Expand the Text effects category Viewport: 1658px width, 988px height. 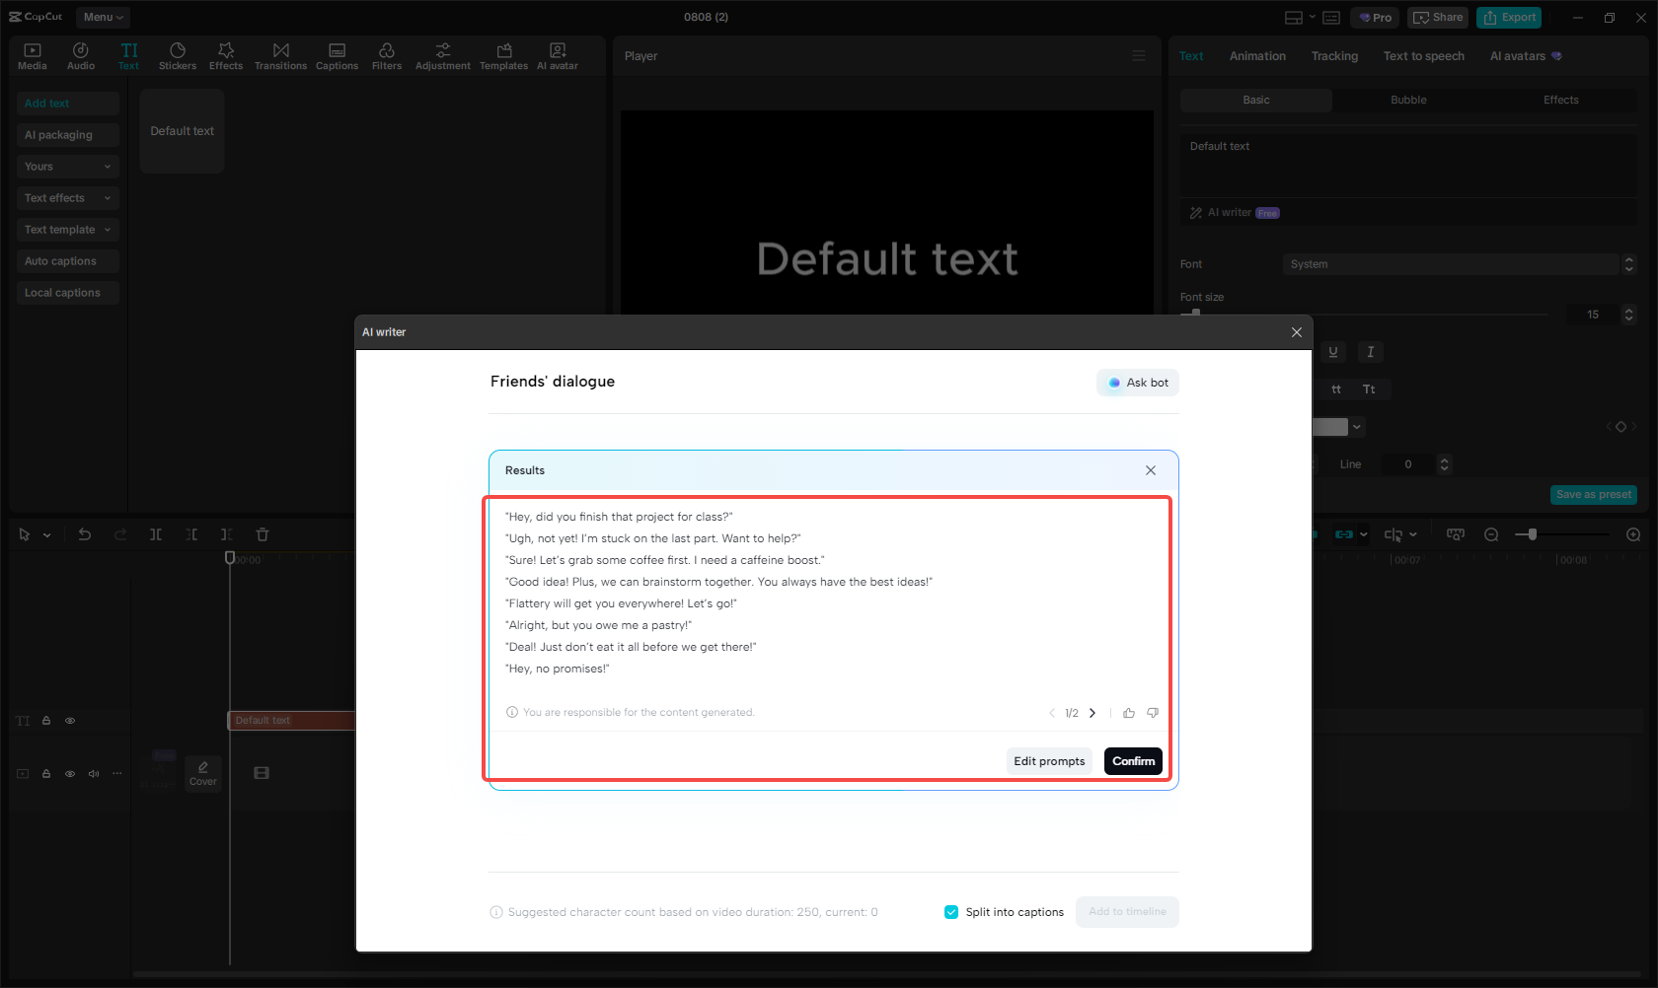coord(68,198)
